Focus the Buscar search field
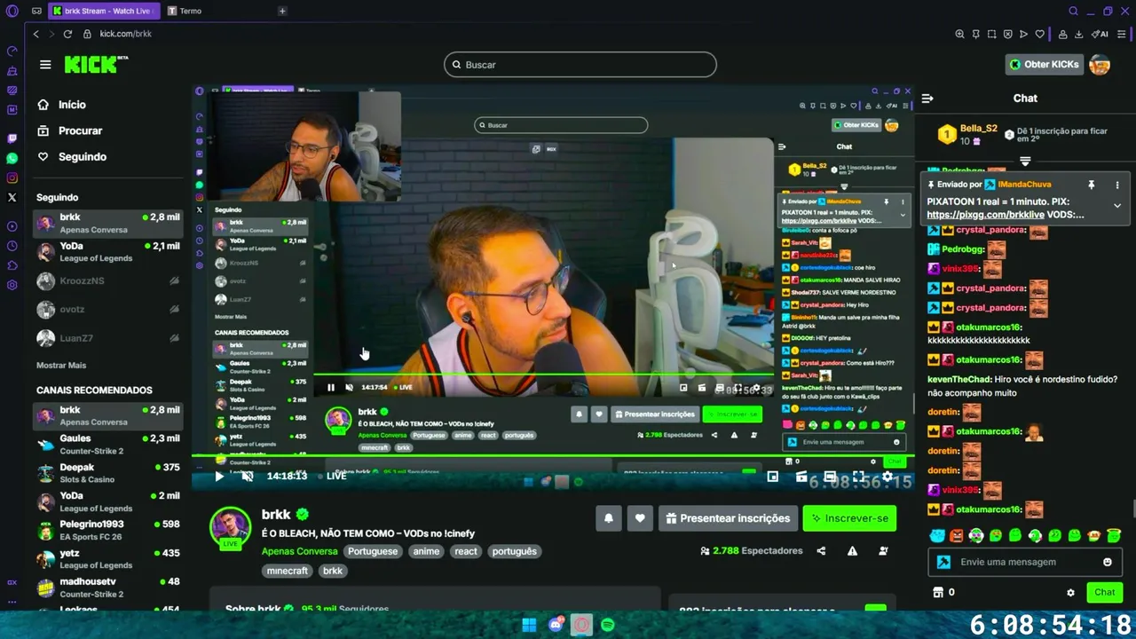 click(x=580, y=65)
